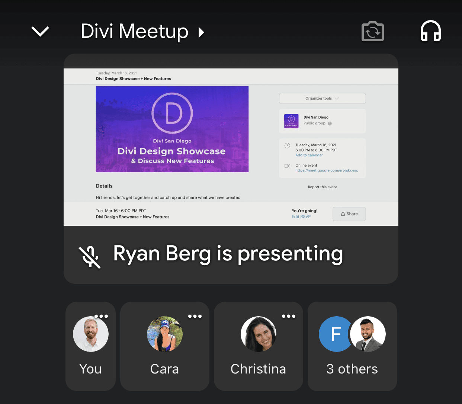
Task: Open audio output options with headphones icon
Action: (430, 32)
